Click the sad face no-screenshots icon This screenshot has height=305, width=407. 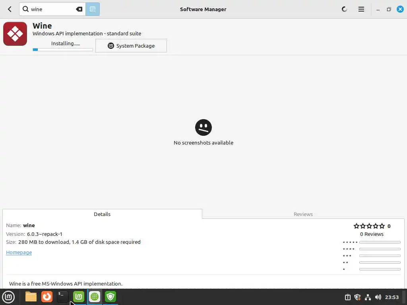click(203, 127)
